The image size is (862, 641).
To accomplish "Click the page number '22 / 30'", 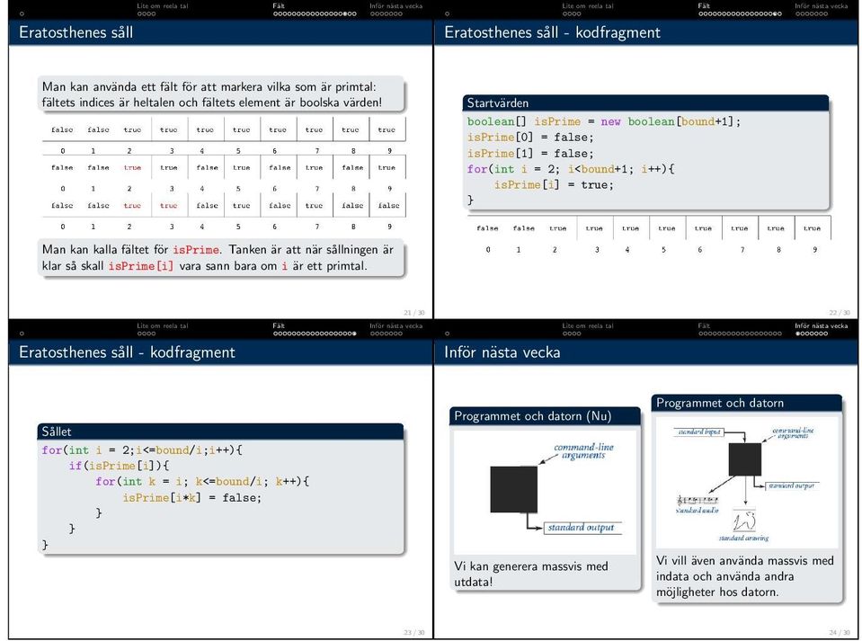I will [840, 313].
